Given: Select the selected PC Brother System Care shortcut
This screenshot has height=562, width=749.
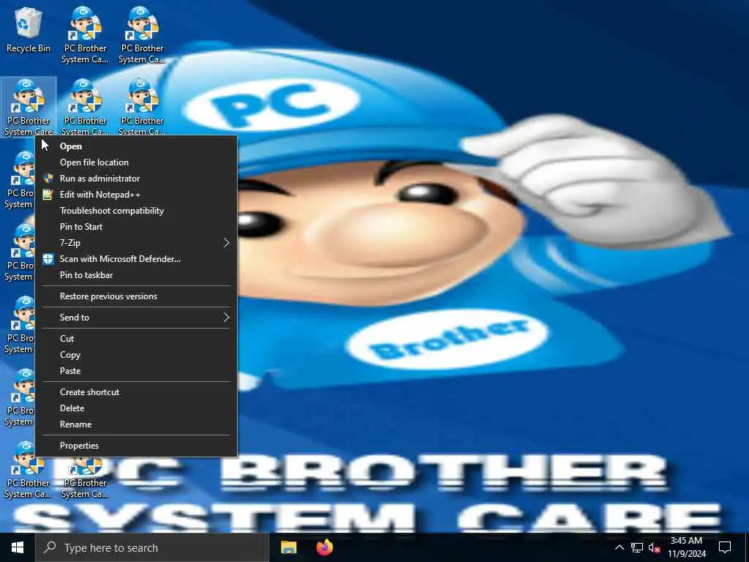Looking at the screenshot, I should tap(29, 107).
